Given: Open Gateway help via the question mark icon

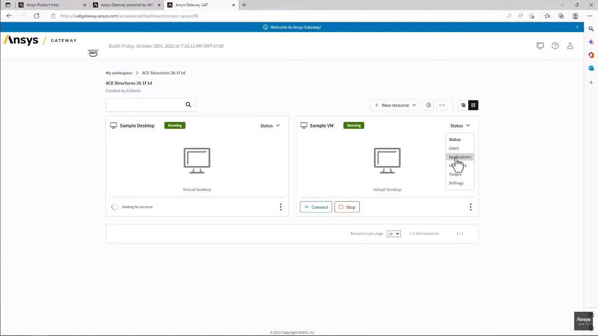Looking at the screenshot, I should [x=555, y=45].
